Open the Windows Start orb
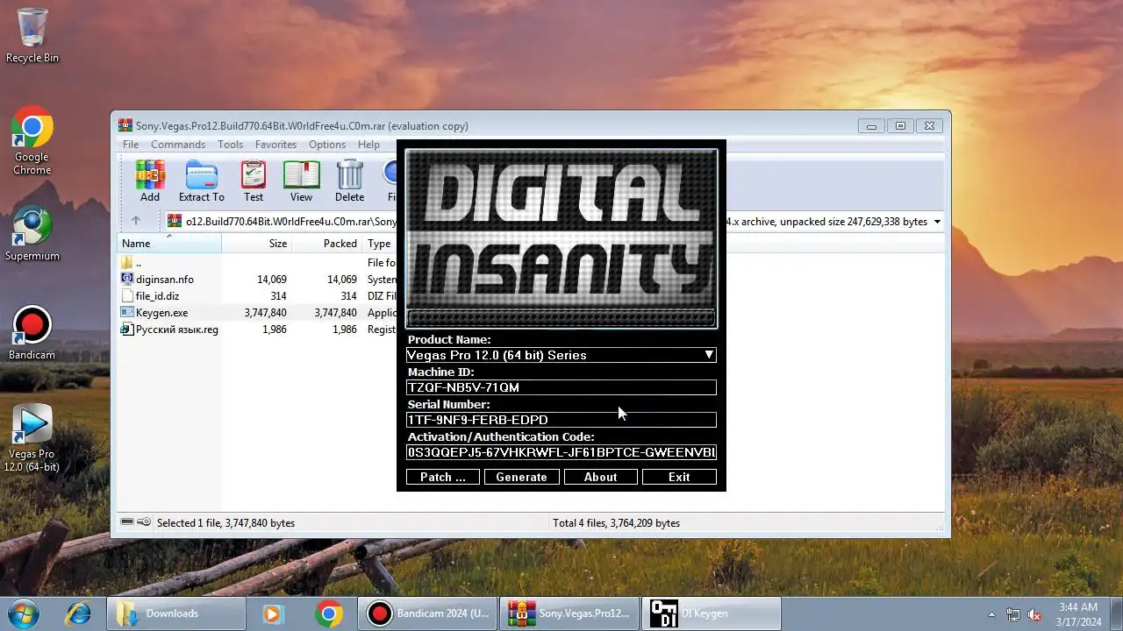 (x=24, y=613)
